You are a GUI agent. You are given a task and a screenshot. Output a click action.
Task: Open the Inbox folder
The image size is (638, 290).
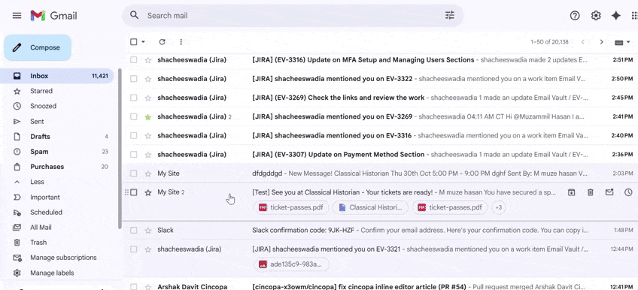coord(58,76)
